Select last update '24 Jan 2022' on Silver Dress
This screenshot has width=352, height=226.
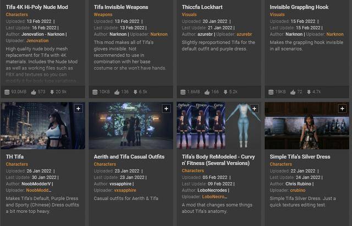click(308, 177)
